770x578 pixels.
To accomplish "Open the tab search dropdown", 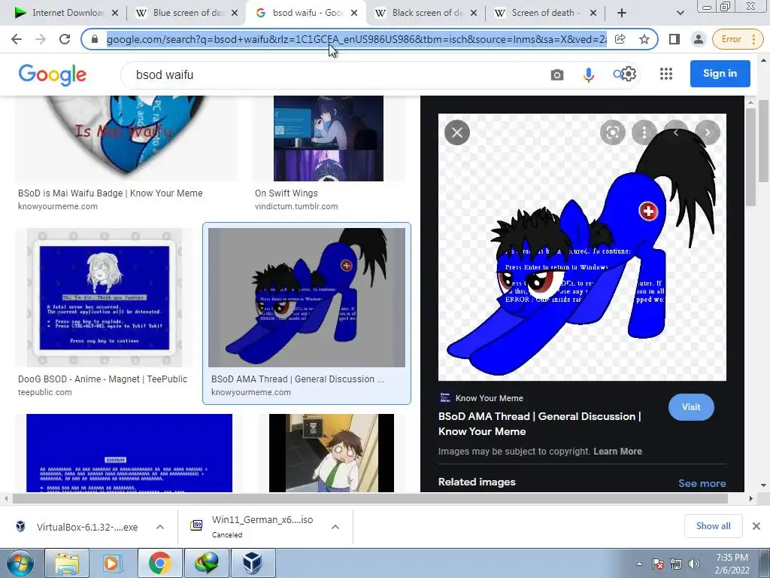I will pos(680,13).
